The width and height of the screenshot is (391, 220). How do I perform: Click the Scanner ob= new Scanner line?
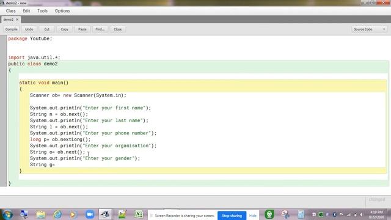click(78, 95)
